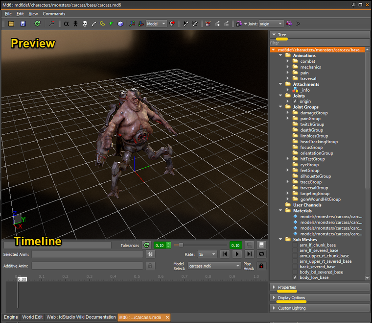
Task: Jump to the last frame button
Action: [249, 254]
